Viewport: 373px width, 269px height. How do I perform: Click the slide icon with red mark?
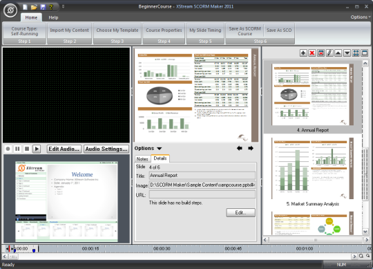[321, 53]
